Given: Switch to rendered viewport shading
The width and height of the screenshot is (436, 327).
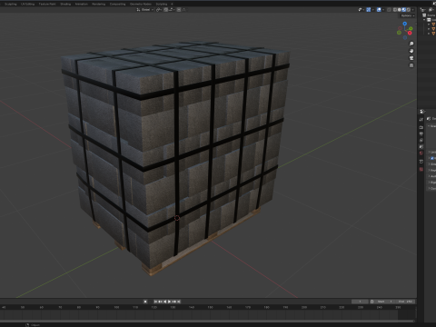Looking at the screenshot, I should pyautogui.click(x=408, y=10).
